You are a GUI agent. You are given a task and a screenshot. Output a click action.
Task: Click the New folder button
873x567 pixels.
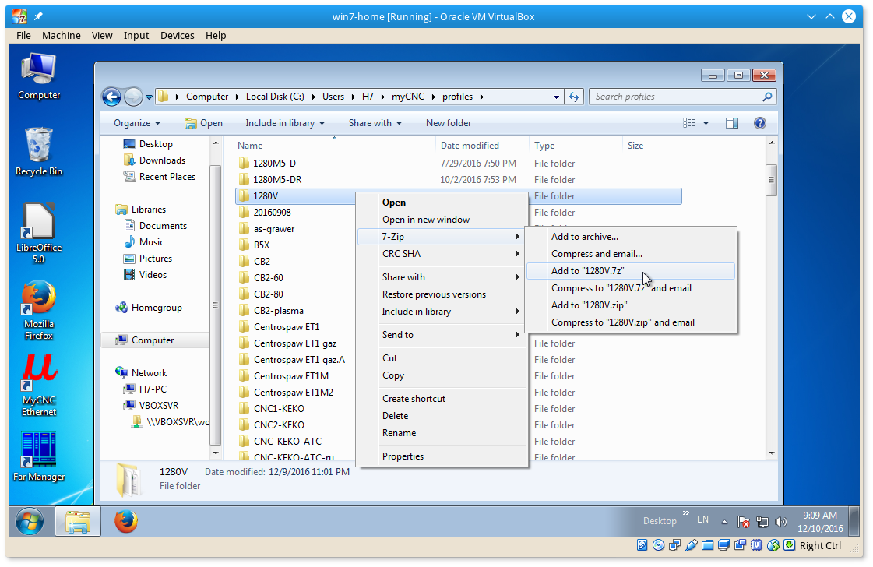click(x=449, y=123)
